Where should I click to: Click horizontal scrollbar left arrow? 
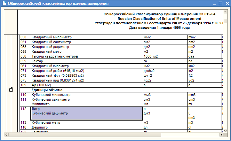coord(6,135)
